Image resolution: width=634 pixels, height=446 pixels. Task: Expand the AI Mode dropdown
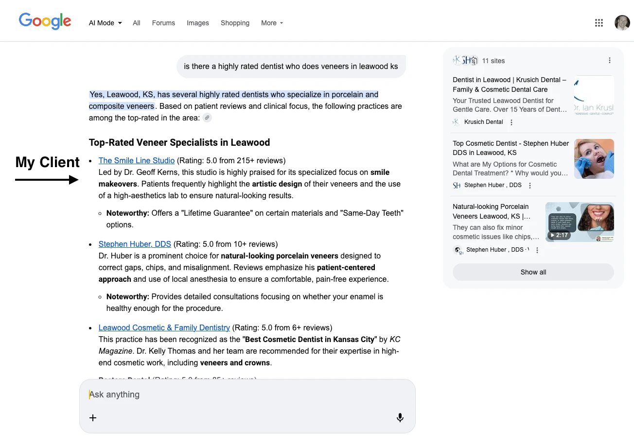point(105,23)
